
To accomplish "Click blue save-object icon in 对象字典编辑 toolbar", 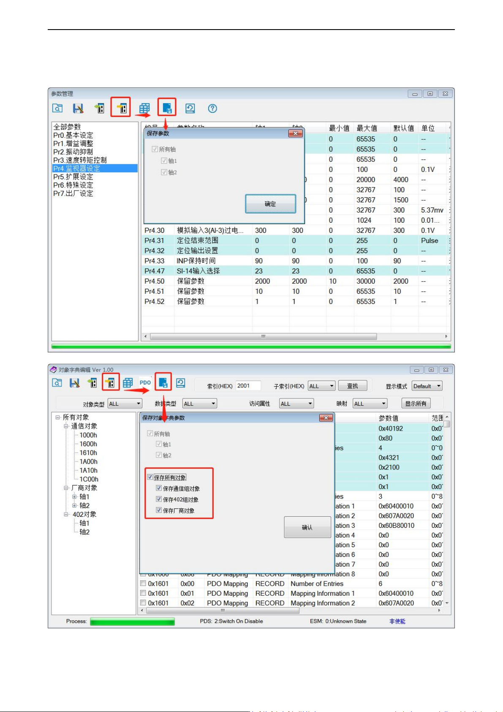I will tap(163, 383).
